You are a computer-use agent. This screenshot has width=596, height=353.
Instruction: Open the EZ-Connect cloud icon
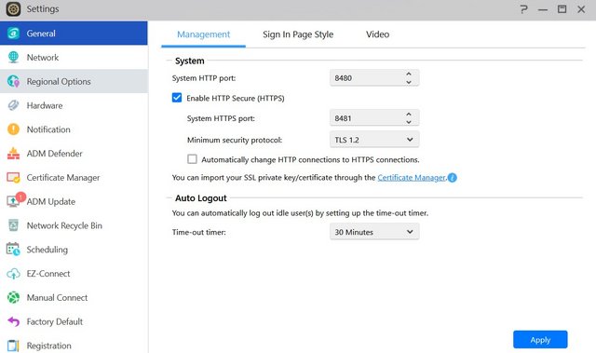point(13,274)
